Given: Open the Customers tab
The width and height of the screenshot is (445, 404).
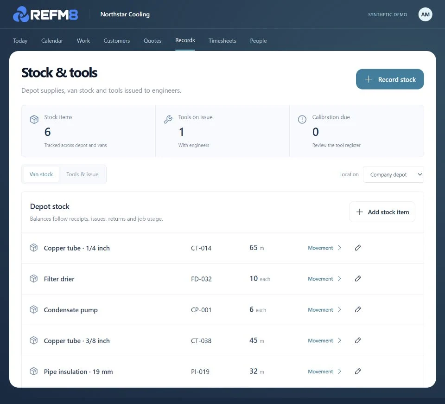Looking at the screenshot, I should [x=117, y=41].
